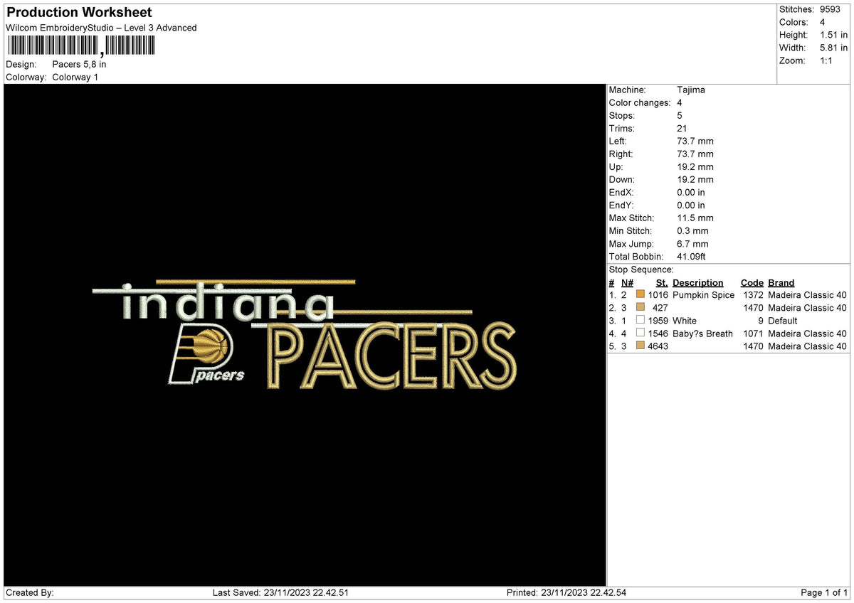Click the 'Right:' label
This screenshot has width=854, height=603.
tap(621, 154)
